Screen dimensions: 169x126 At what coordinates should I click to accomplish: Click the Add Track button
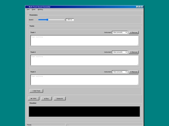tap(36, 91)
